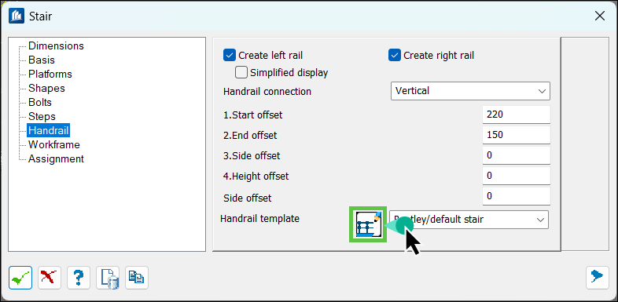
Task: Enable Simplified display checkbox
Action: (x=241, y=72)
